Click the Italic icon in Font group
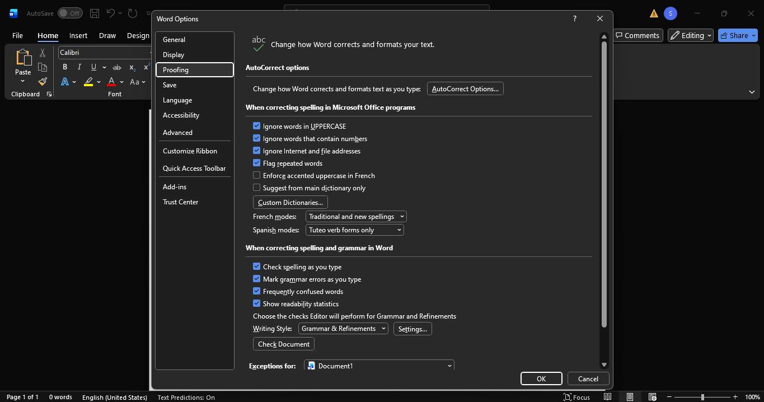The width and height of the screenshot is (764, 402). 79,67
